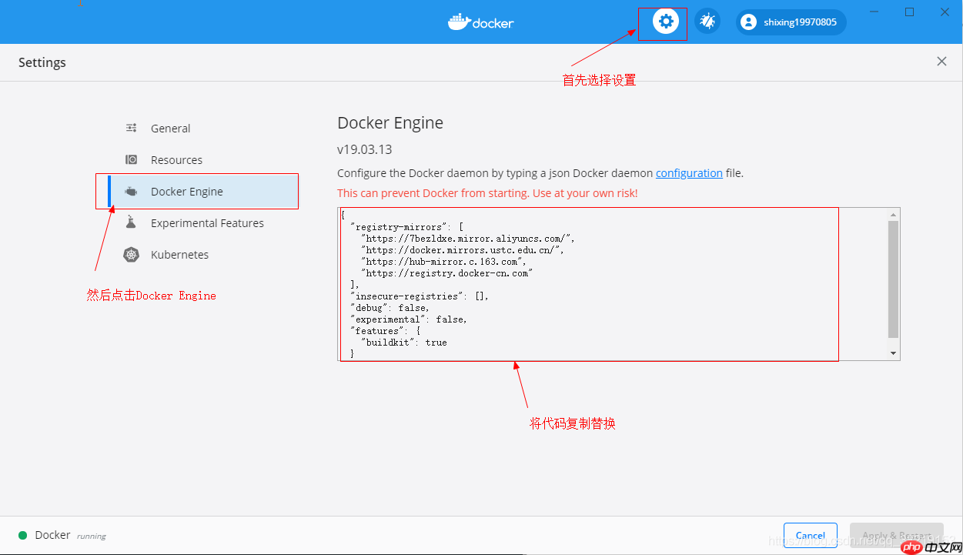Click the Docker Engine whale icon in sidebar

(x=131, y=191)
